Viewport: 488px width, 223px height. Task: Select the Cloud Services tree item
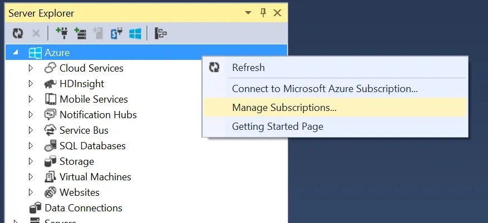pos(91,68)
